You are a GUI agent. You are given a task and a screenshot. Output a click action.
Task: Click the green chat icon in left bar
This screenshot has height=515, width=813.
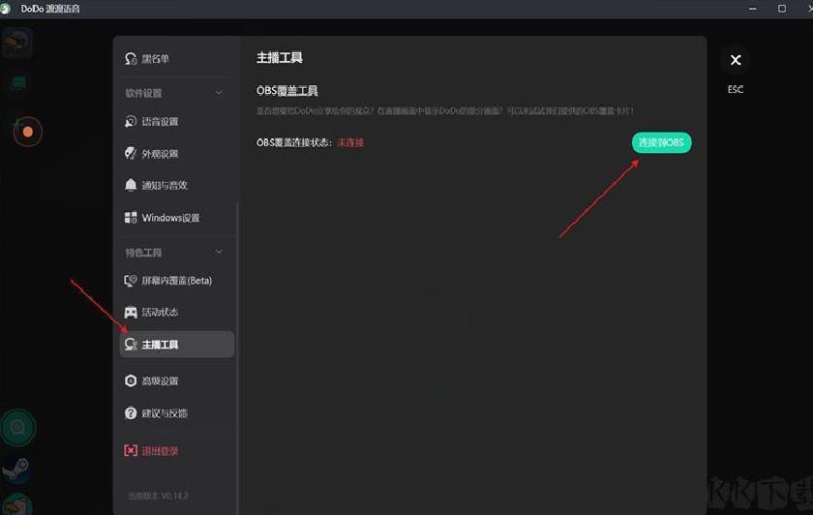pos(18,82)
